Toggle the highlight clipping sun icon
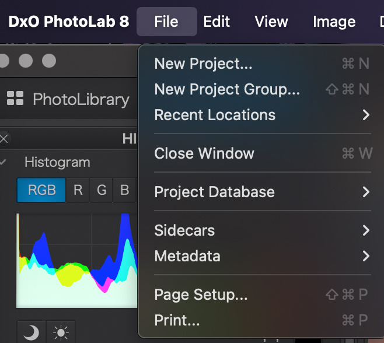 pos(61,332)
